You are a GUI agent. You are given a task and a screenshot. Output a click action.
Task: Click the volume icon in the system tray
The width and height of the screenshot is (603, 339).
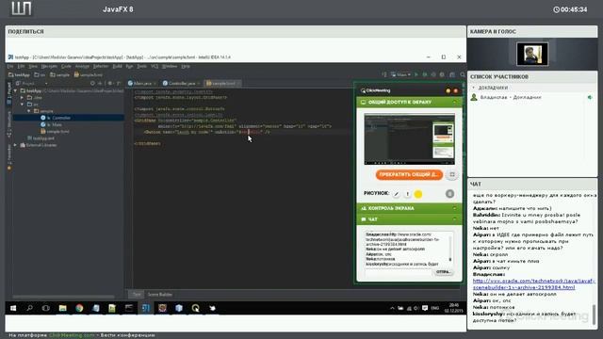(416, 308)
